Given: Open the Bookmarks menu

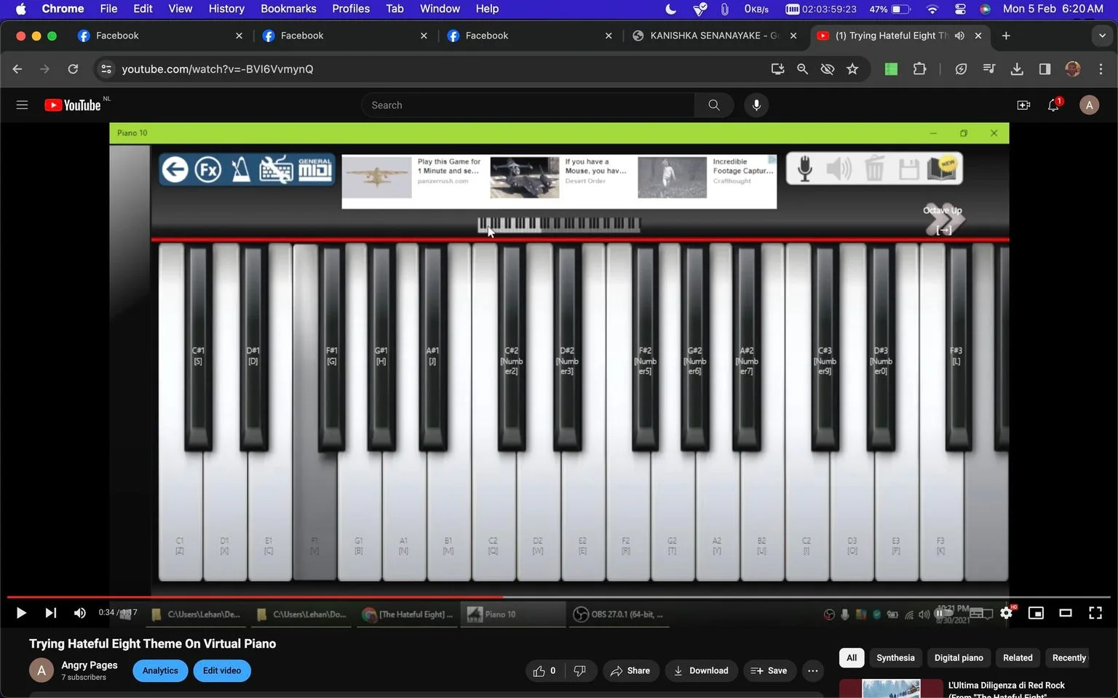Looking at the screenshot, I should click(288, 9).
